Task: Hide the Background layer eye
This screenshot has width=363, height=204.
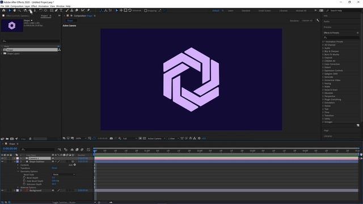Action: click(x=2, y=190)
